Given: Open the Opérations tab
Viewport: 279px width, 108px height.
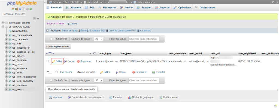Looking at the screenshot, I should point(182,8).
